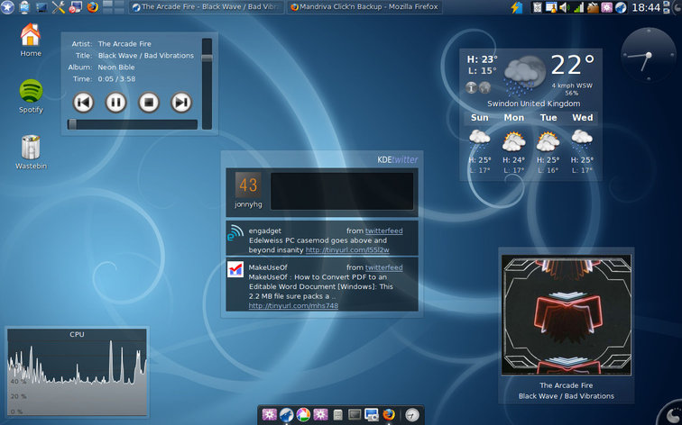Image resolution: width=682 pixels, height=425 pixels.
Task: Click the tweet text input box in KDEtwitter
Action: [x=342, y=192]
